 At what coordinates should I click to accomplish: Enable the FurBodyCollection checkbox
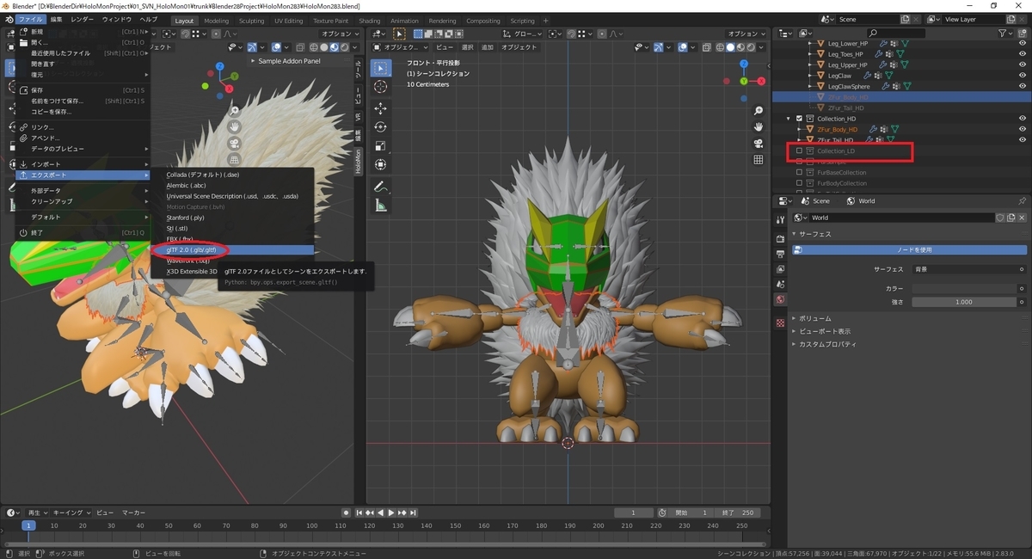coord(799,183)
